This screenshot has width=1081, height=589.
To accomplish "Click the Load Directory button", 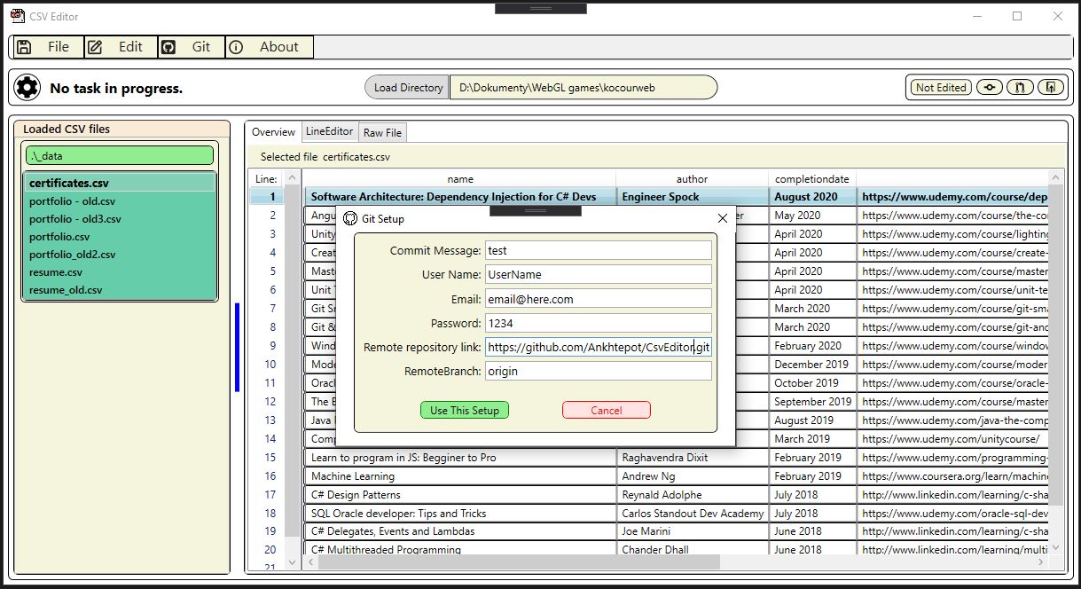I will pos(408,87).
